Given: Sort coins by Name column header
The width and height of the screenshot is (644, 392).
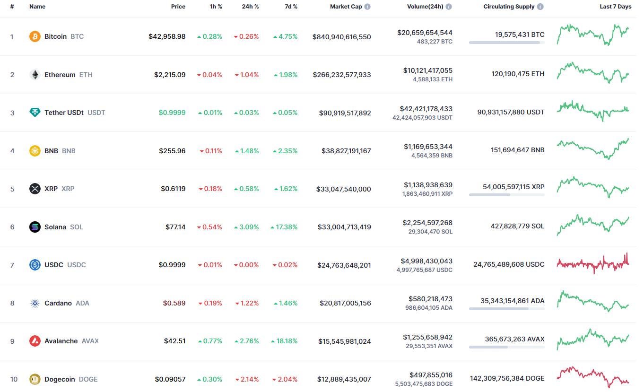Looking at the screenshot, I should 37,7.
